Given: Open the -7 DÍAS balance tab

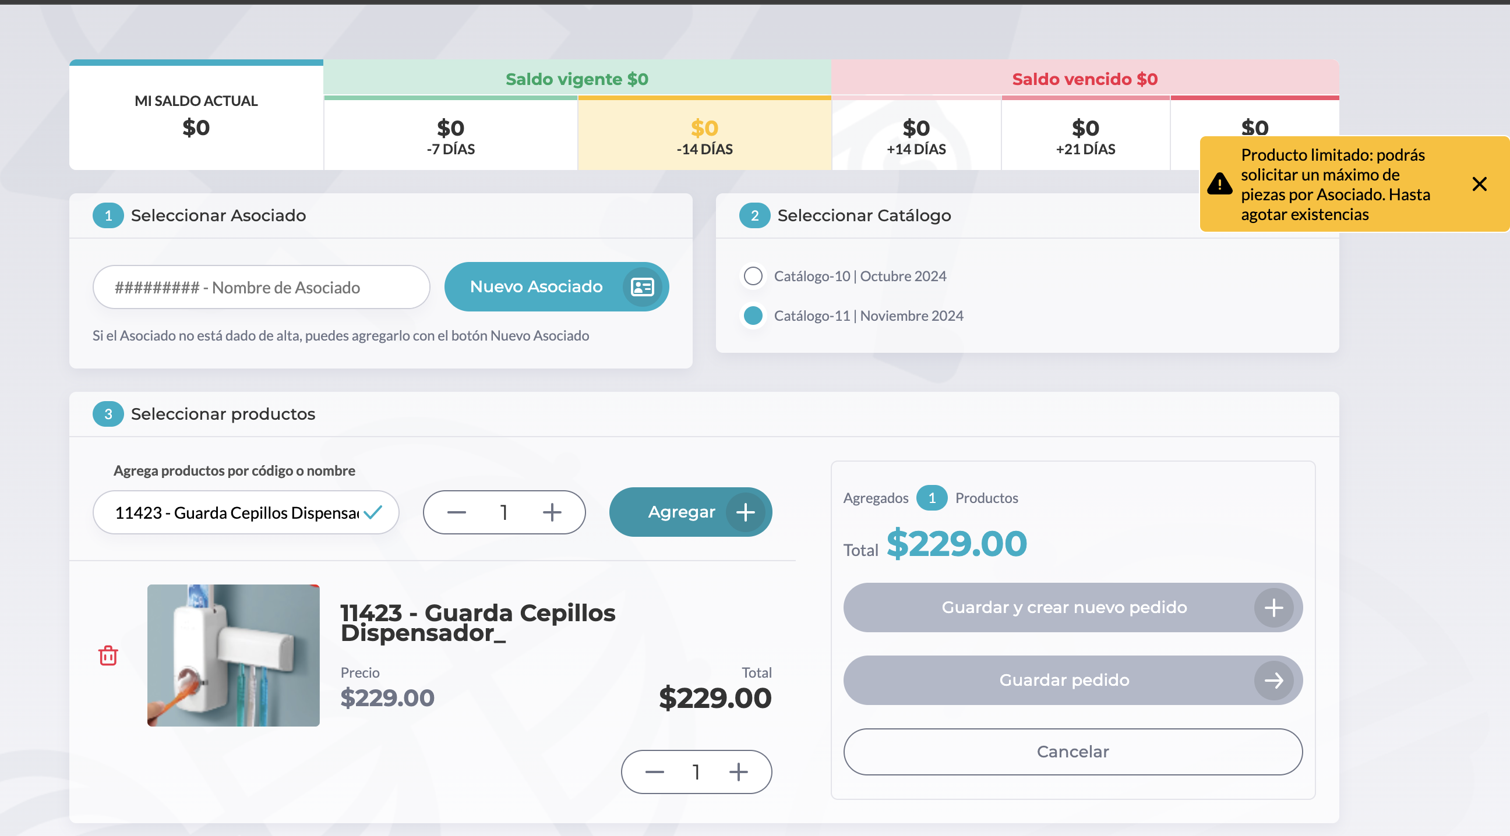Looking at the screenshot, I should click(x=450, y=134).
